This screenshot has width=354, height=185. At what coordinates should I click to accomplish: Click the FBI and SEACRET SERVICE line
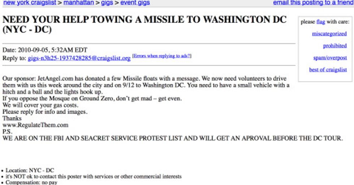pos(173,138)
